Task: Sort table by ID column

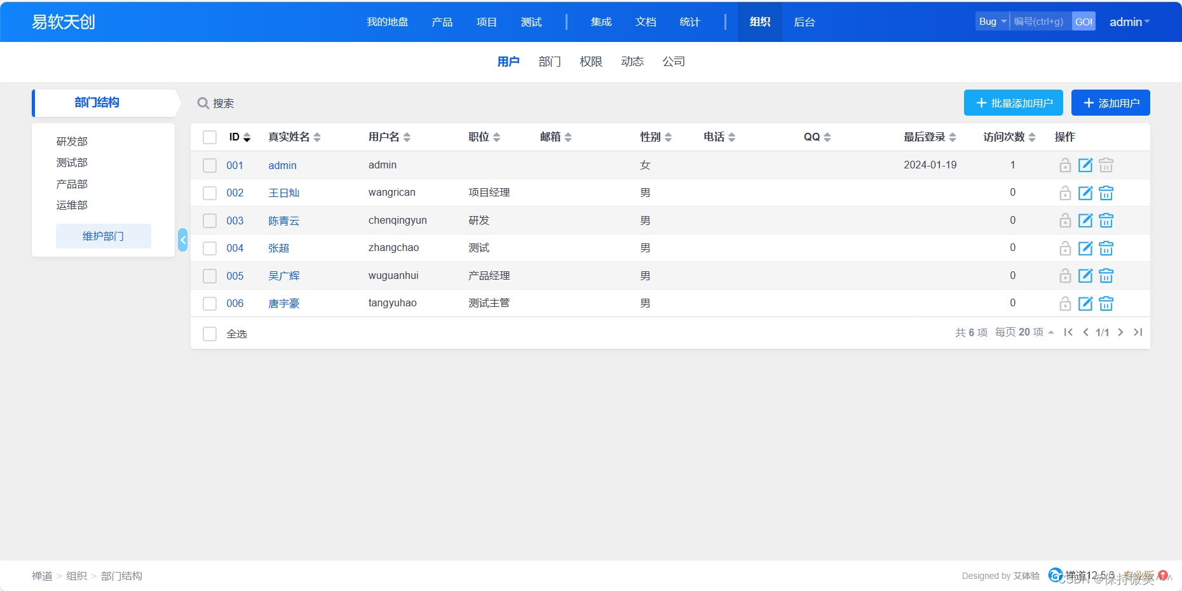Action: point(240,137)
